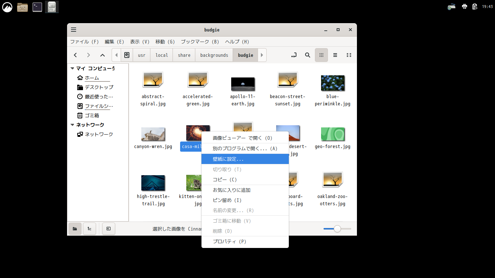Click the printer tray icon
495x278 pixels.
[x=465, y=7]
